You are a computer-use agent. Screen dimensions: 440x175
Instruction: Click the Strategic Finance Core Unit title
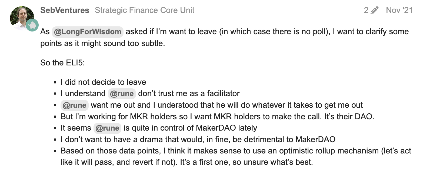[145, 10]
